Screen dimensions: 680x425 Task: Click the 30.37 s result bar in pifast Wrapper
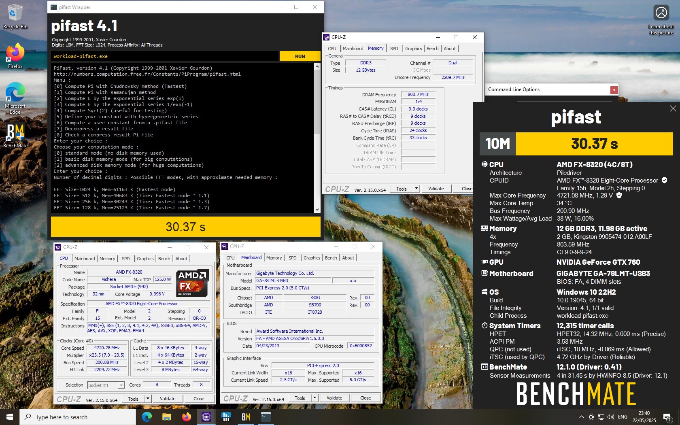coord(186,227)
